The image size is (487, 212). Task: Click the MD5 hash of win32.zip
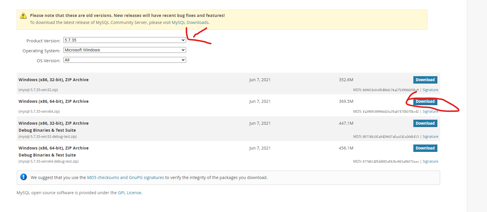391,90
